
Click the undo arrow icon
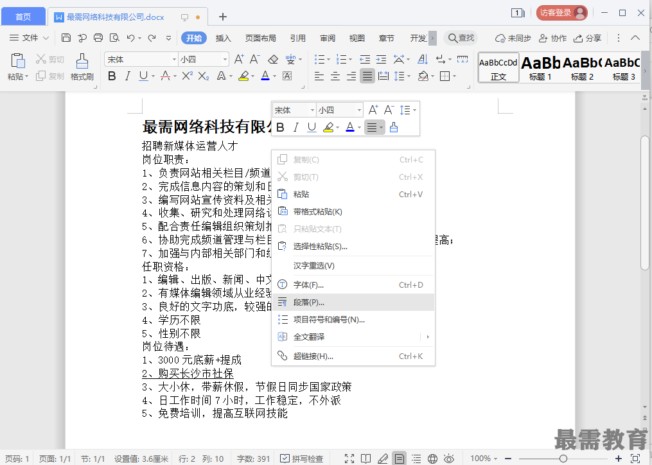coord(130,38)
